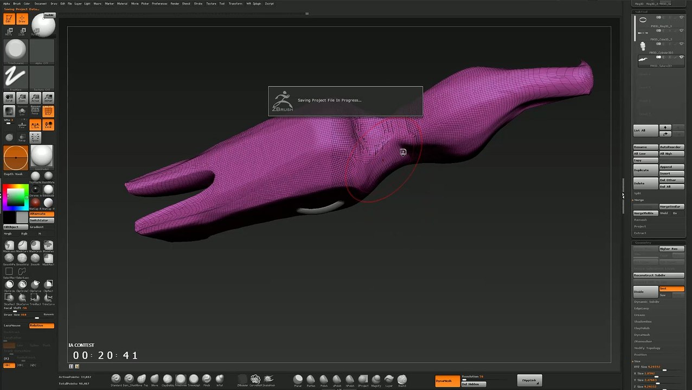Open the Zplugin menu
692x390 pixels.
[x=257, y=3]
